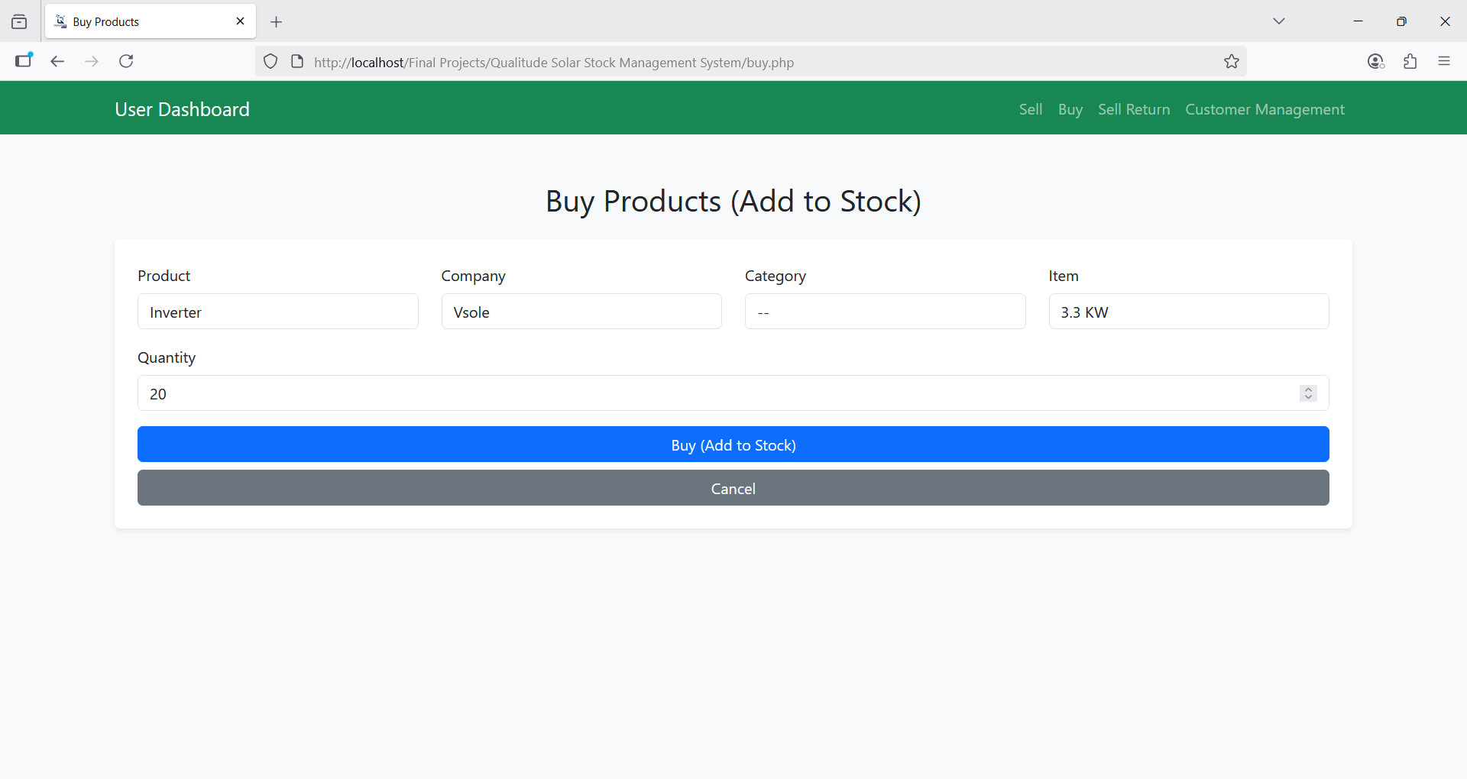Open the hamburger application menu
Viewport: 1467px width, 779px height.
click(x=1443, y=62)
